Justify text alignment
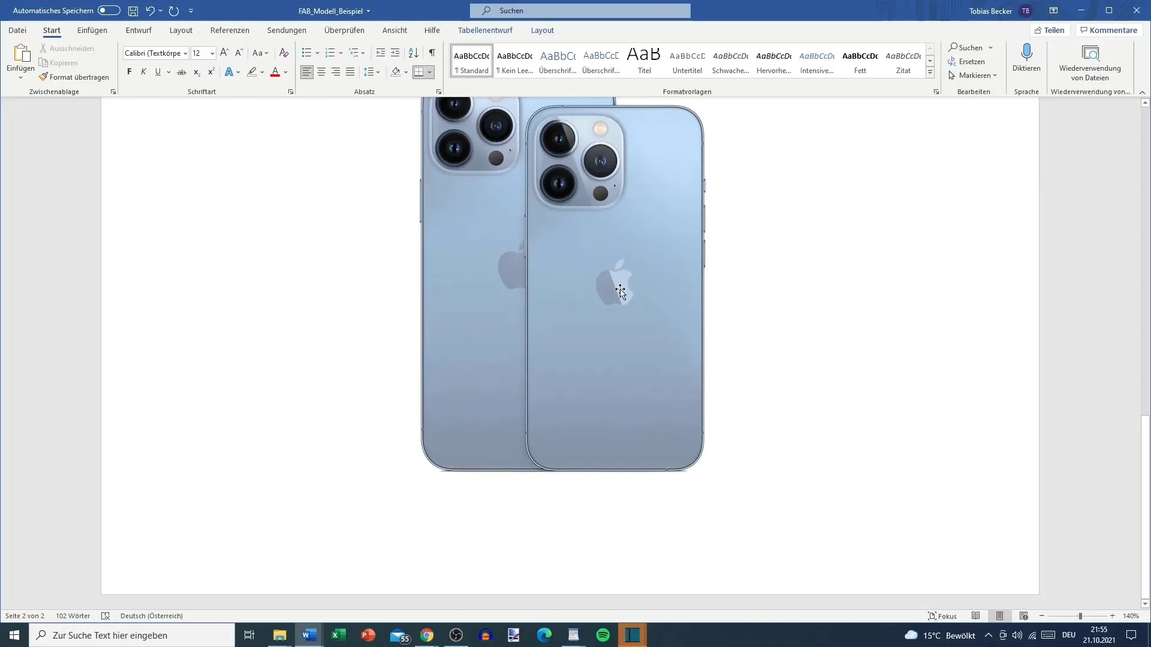 coord(350,72)
